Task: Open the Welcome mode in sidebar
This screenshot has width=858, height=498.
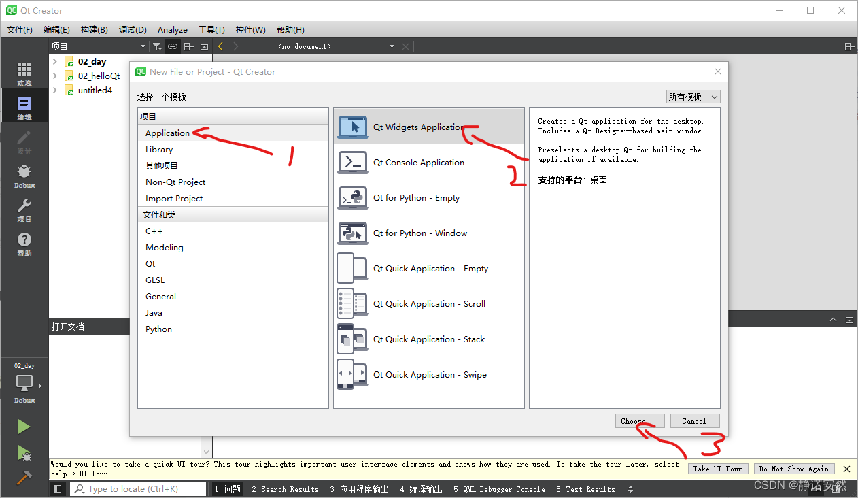Action: (24, 73)
